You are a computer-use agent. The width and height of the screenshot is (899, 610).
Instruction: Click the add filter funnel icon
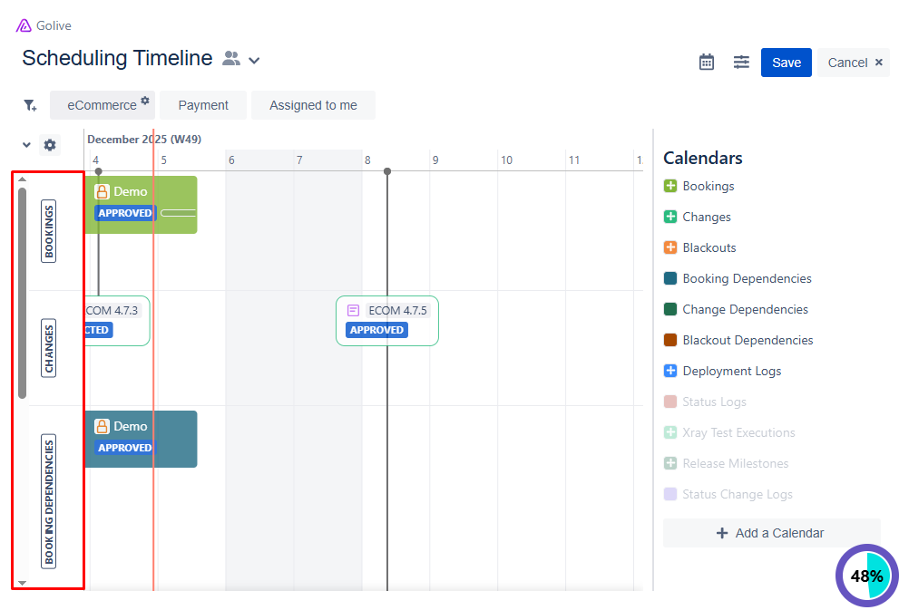(30, 106)
